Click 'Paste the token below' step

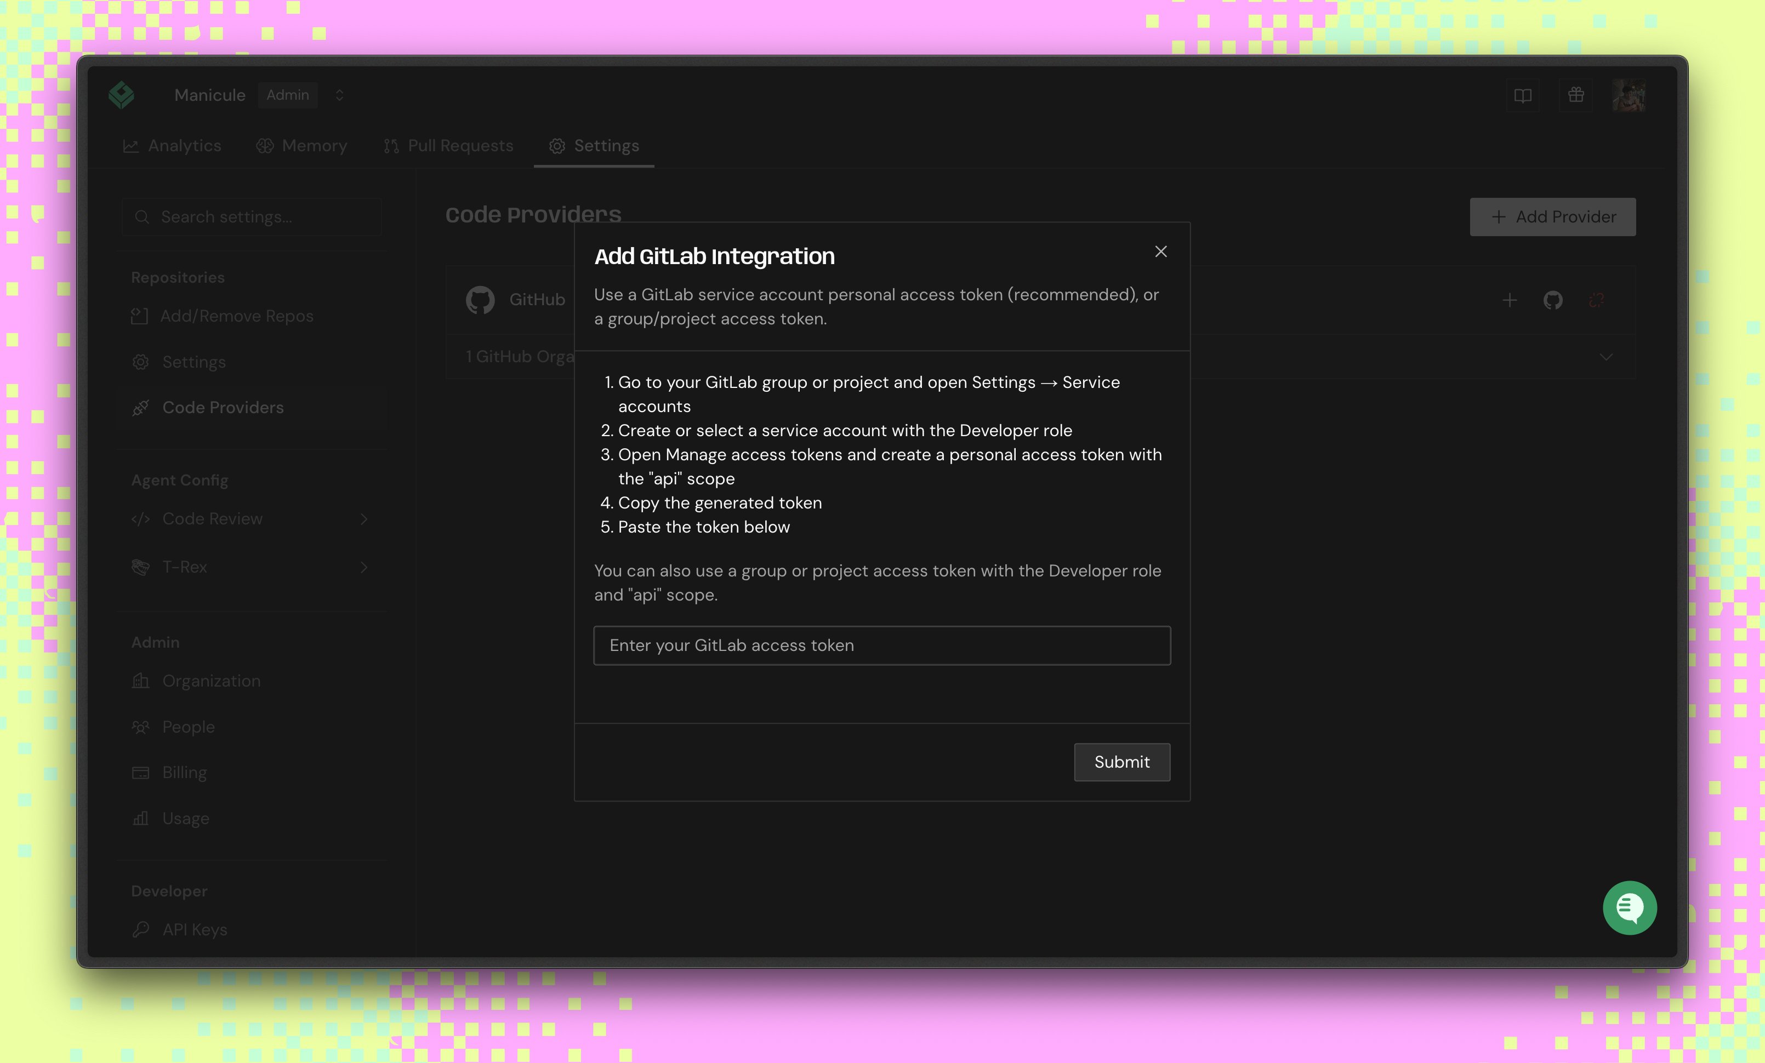(704, 527)
